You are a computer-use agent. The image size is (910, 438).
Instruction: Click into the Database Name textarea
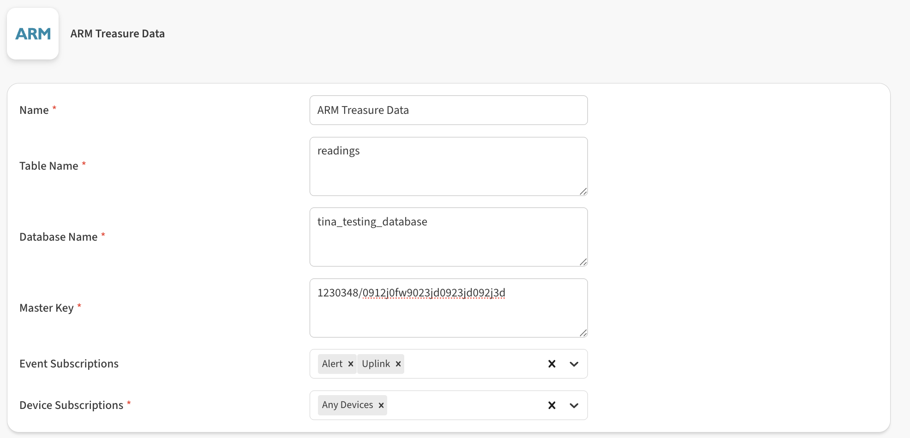[x=449, y=237]
